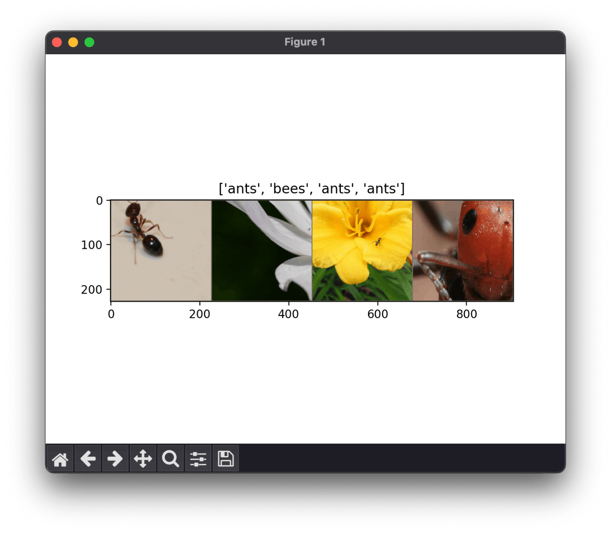Open Configure subplots sliders icon
Viewport: 611px width, 533px height.
(x=198, y=459)
